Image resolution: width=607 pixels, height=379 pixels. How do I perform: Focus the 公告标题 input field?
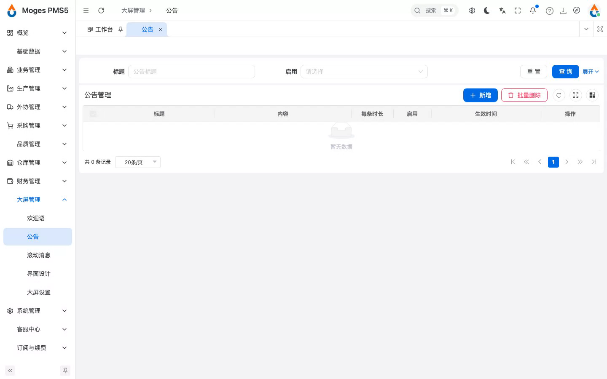[x=191, y=72]
